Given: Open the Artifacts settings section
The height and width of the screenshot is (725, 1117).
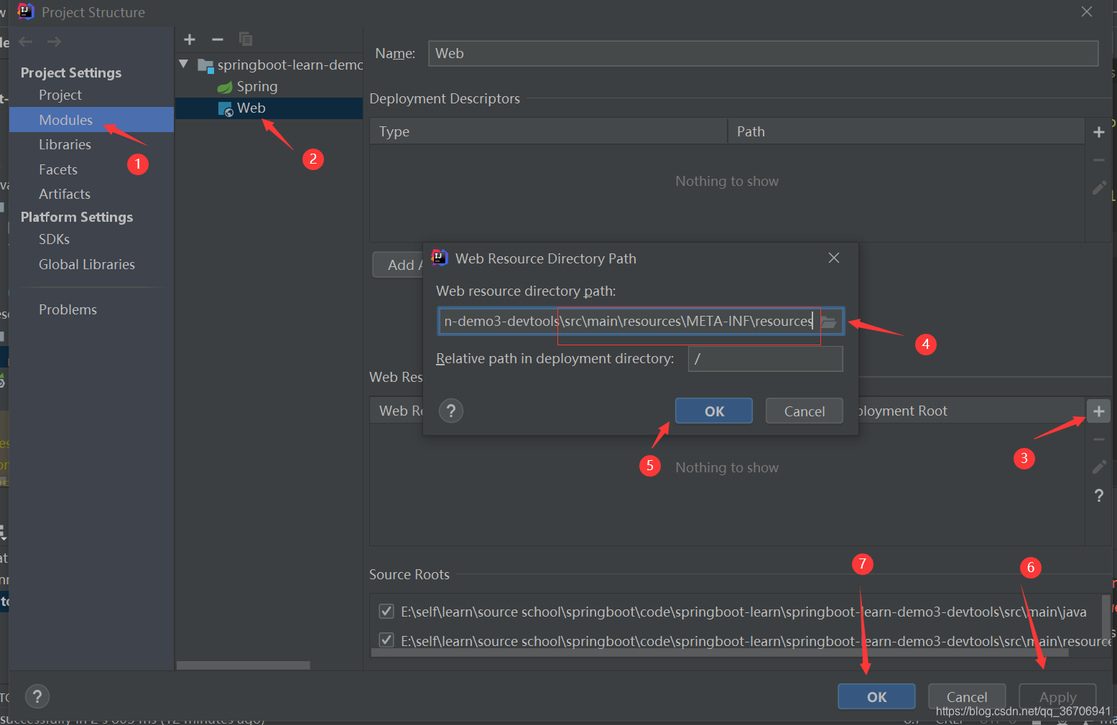Looking at the screenshot, I should coord(65,195).
